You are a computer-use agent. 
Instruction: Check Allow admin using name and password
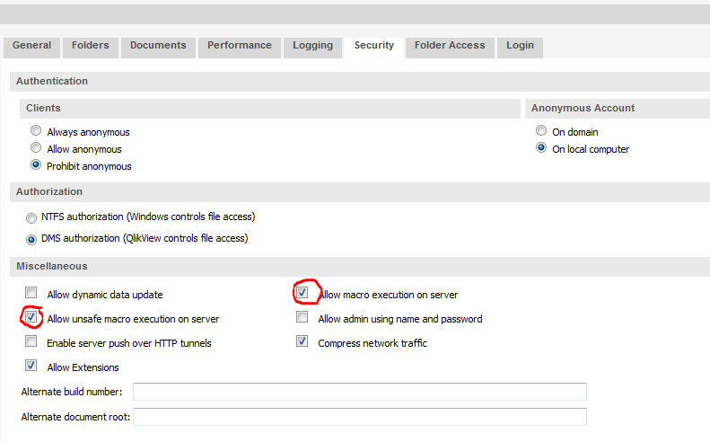(302, 318)
